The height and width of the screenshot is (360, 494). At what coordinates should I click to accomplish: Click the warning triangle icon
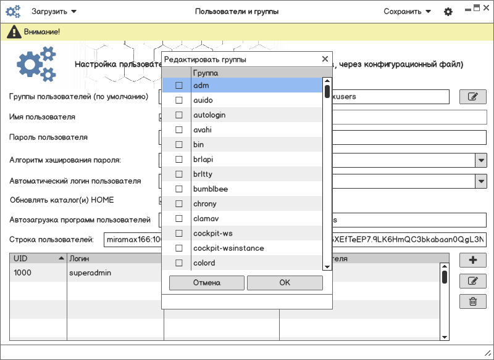coord(11,31)
